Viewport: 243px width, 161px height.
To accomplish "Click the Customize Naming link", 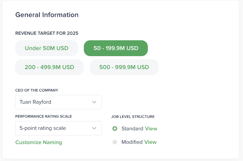I will 39,142.
